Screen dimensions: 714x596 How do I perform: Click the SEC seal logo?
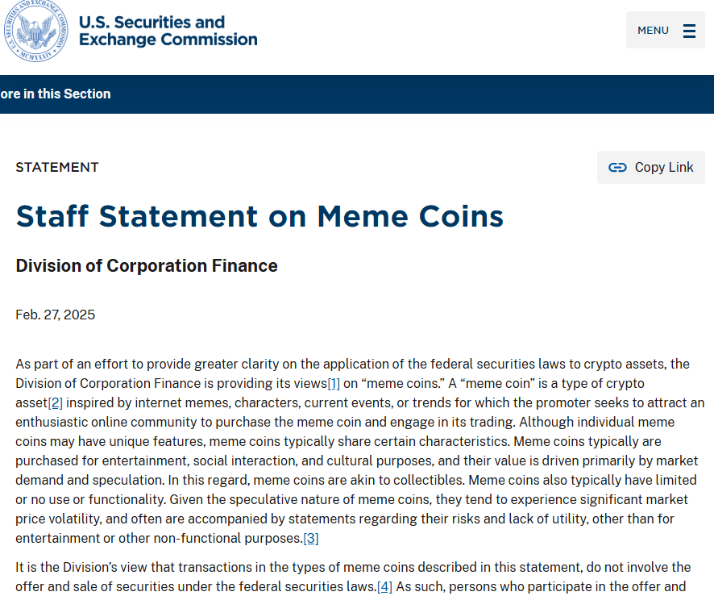point(36,31)
